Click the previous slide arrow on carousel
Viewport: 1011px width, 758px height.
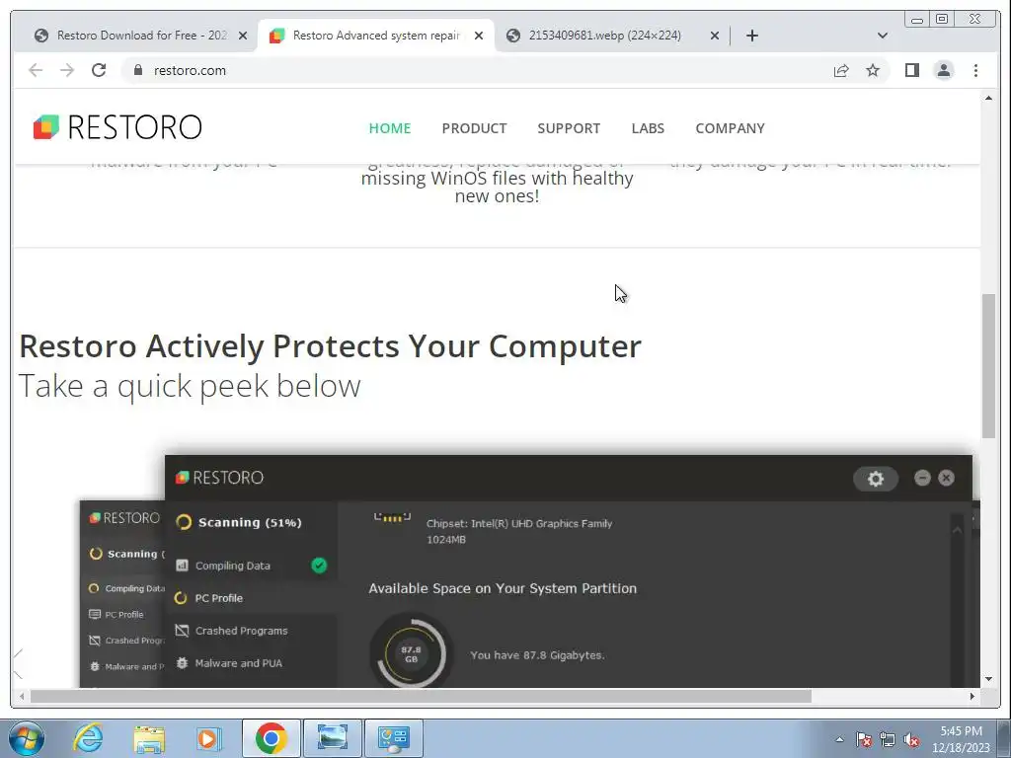(x=18, y=664)
